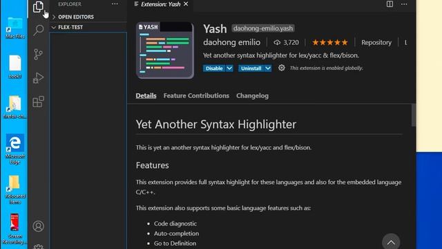Screen dimensions: 442x249
Task: Select the book1 file on desktop
Action: pyautogui.click(x=15, y=67)
